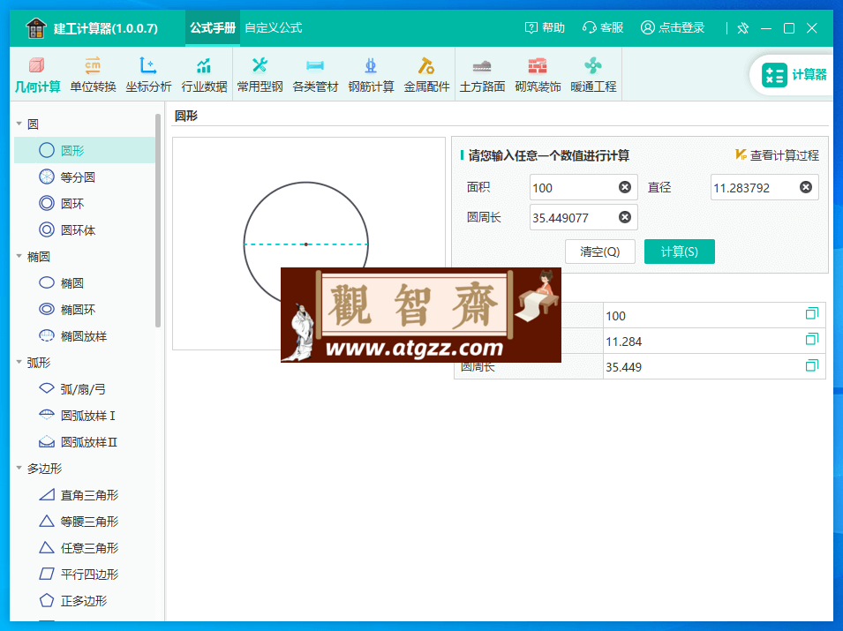Copy the result value 35.449
Viewport: 843px width, 631px height.
[812, 365]
